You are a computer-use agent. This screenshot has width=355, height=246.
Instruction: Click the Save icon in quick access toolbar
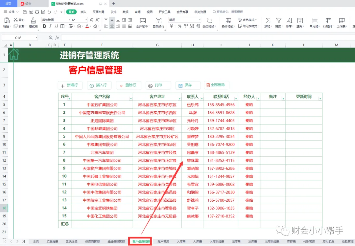25,12
